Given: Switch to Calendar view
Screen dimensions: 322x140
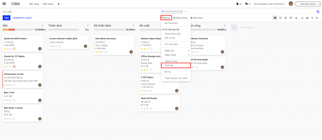Looking at the screenshot, I should tap(286, 18).
